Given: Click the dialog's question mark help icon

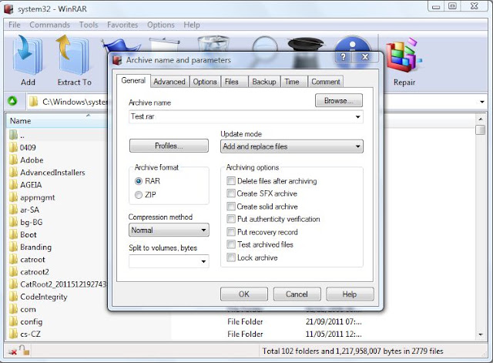Looking at the screenshot, I should pyautogui.click(x=343, y=57).
